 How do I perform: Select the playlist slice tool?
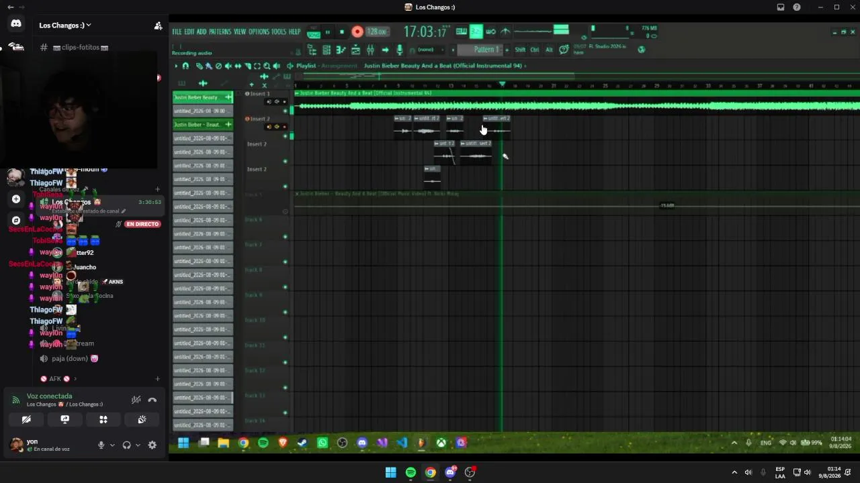coord(247,66)
